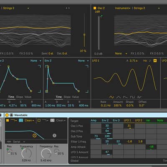The width and height of the screenshot is (167, 167).
Task: Select the LFO 1 matrix column header
Action: [x=127, y=120]
